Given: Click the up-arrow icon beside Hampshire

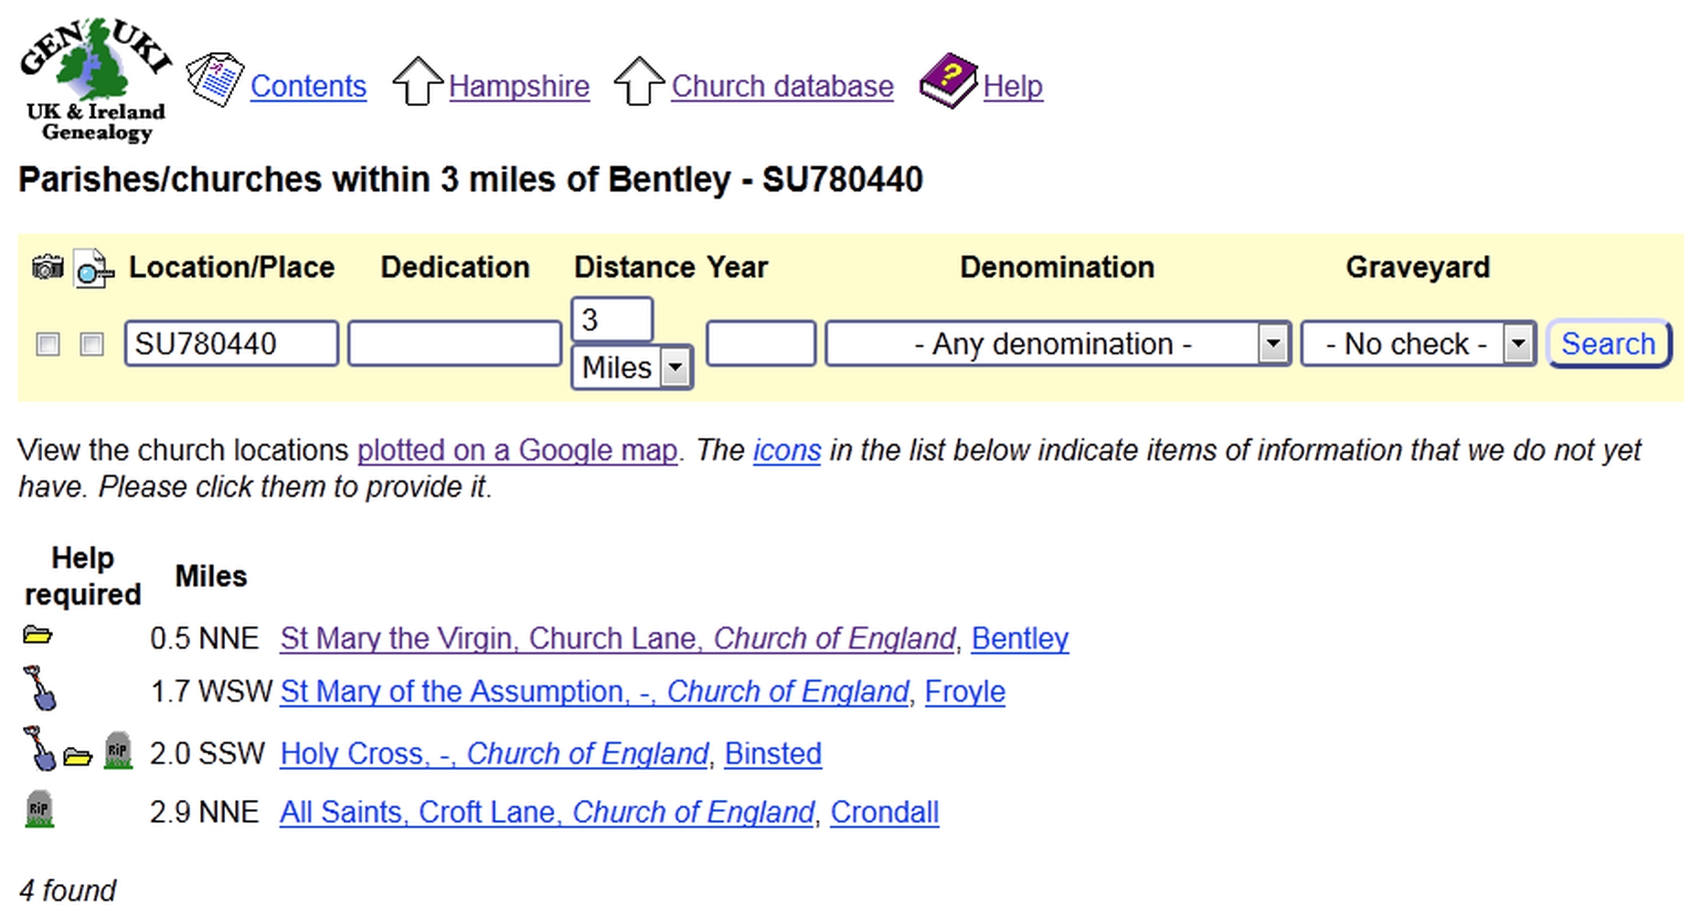Looking at the screenshot, I should 418,81.
